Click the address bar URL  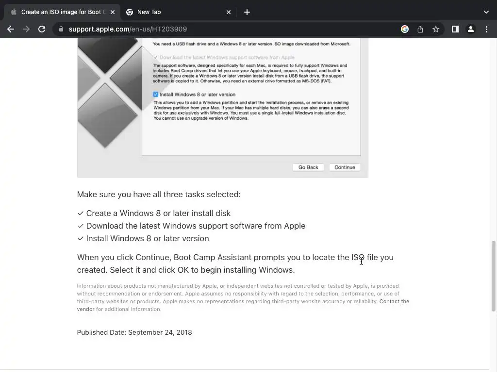coord(128,29)
